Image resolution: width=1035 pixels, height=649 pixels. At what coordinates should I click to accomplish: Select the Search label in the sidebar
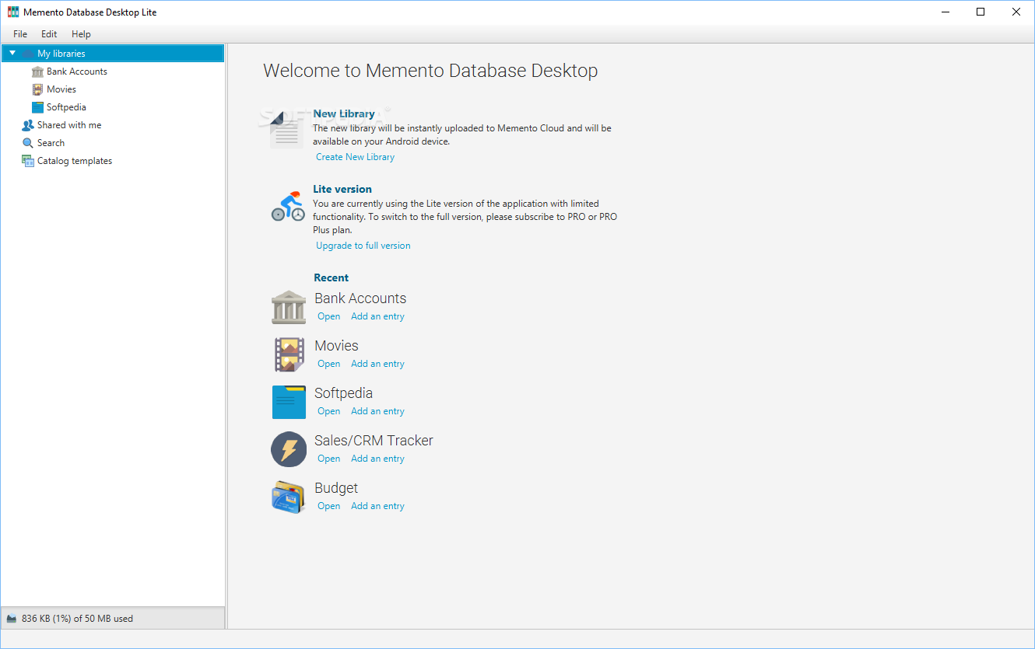coord(51,143)
